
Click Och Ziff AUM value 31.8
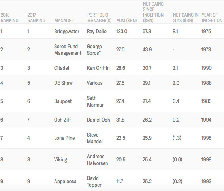[x=120, y=120]
